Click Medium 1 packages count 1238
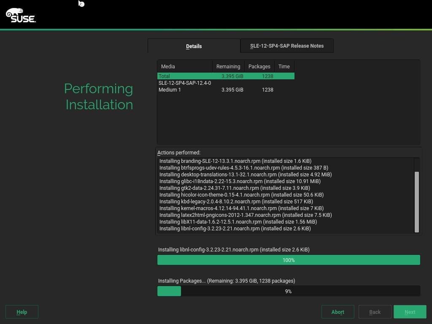 pyautogui.click(x=267, y=90)
